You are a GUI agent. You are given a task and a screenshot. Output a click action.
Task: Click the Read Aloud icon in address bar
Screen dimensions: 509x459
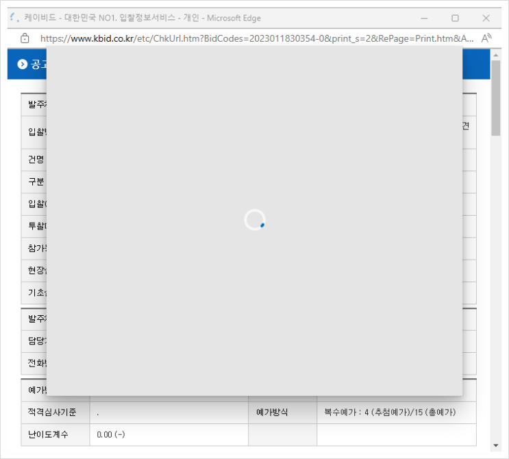pos(486,38)
